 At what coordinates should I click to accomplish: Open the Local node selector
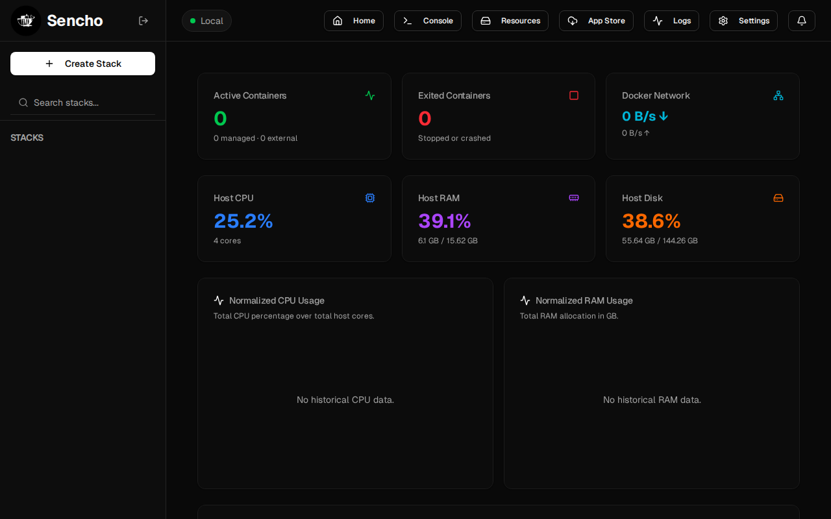[206, 21]
